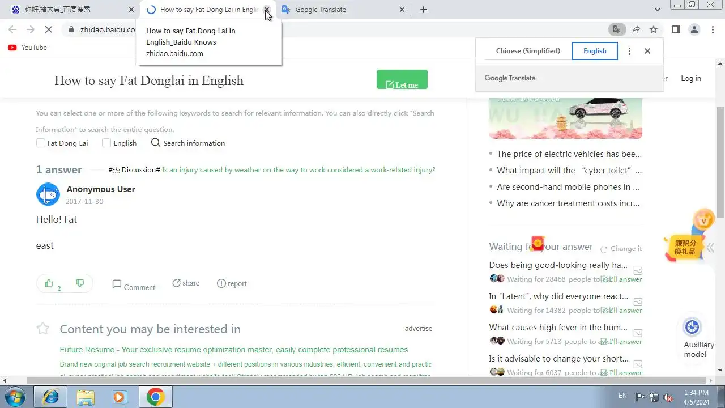The image size is (725, 408).
Task: Click the green Let me button
Action: click(x=402, y=80)
